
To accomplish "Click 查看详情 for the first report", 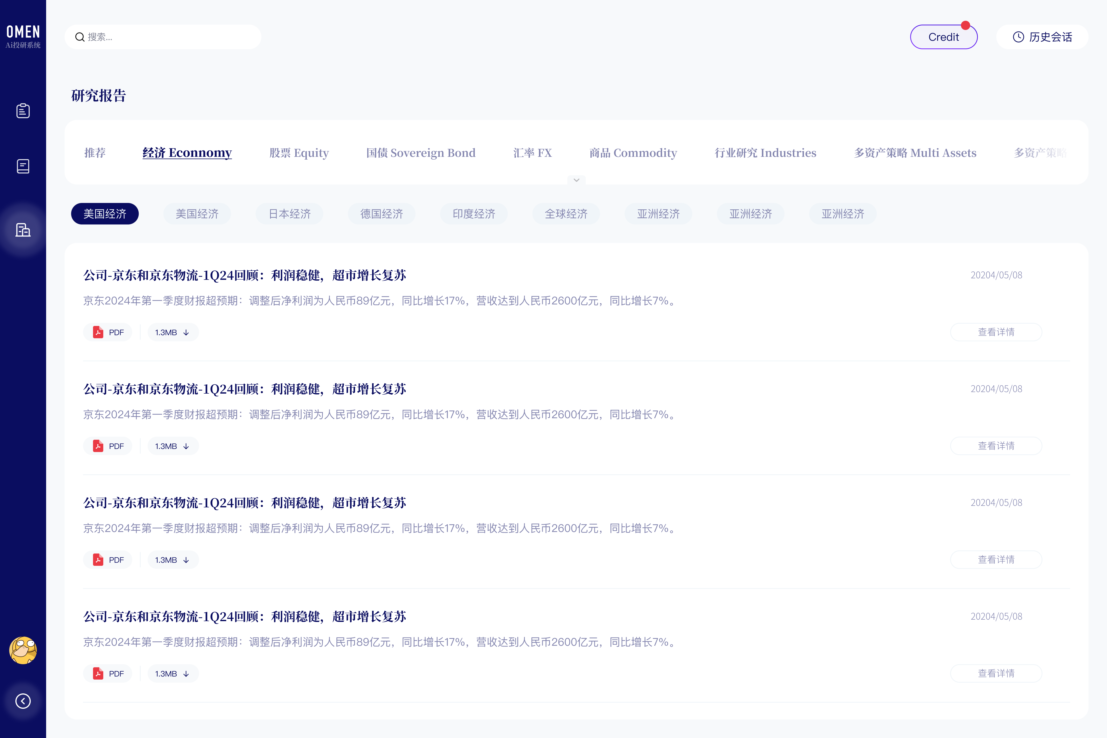I will (996, 332).
